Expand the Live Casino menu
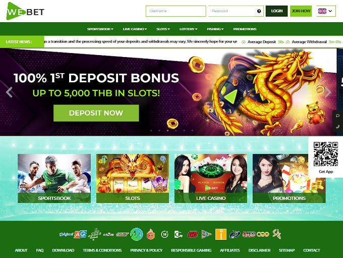This screenshot has height=258, width=343. pyautogui.click(x=135, y=29)
